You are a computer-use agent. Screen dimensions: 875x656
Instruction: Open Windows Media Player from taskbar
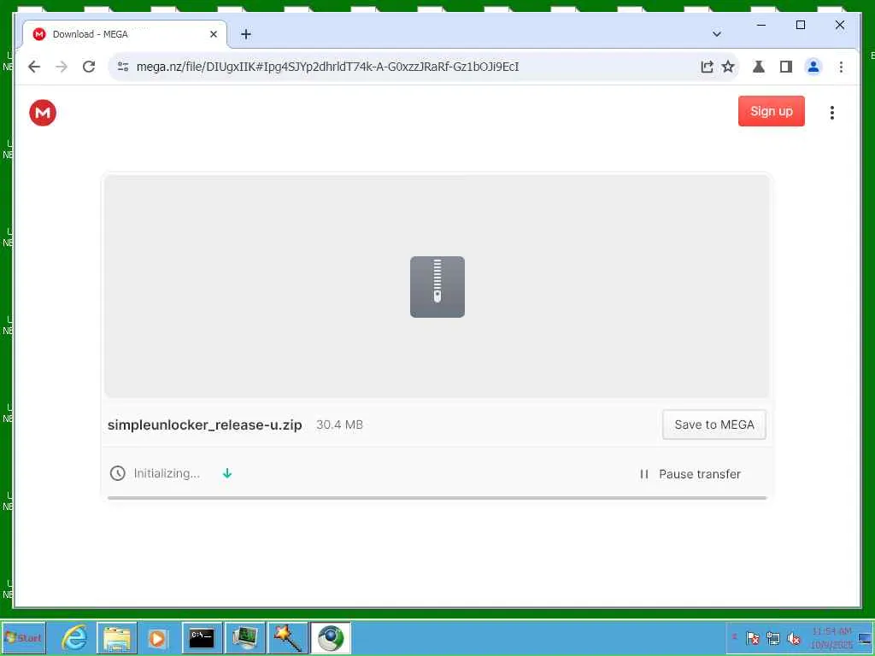[157, 637]
